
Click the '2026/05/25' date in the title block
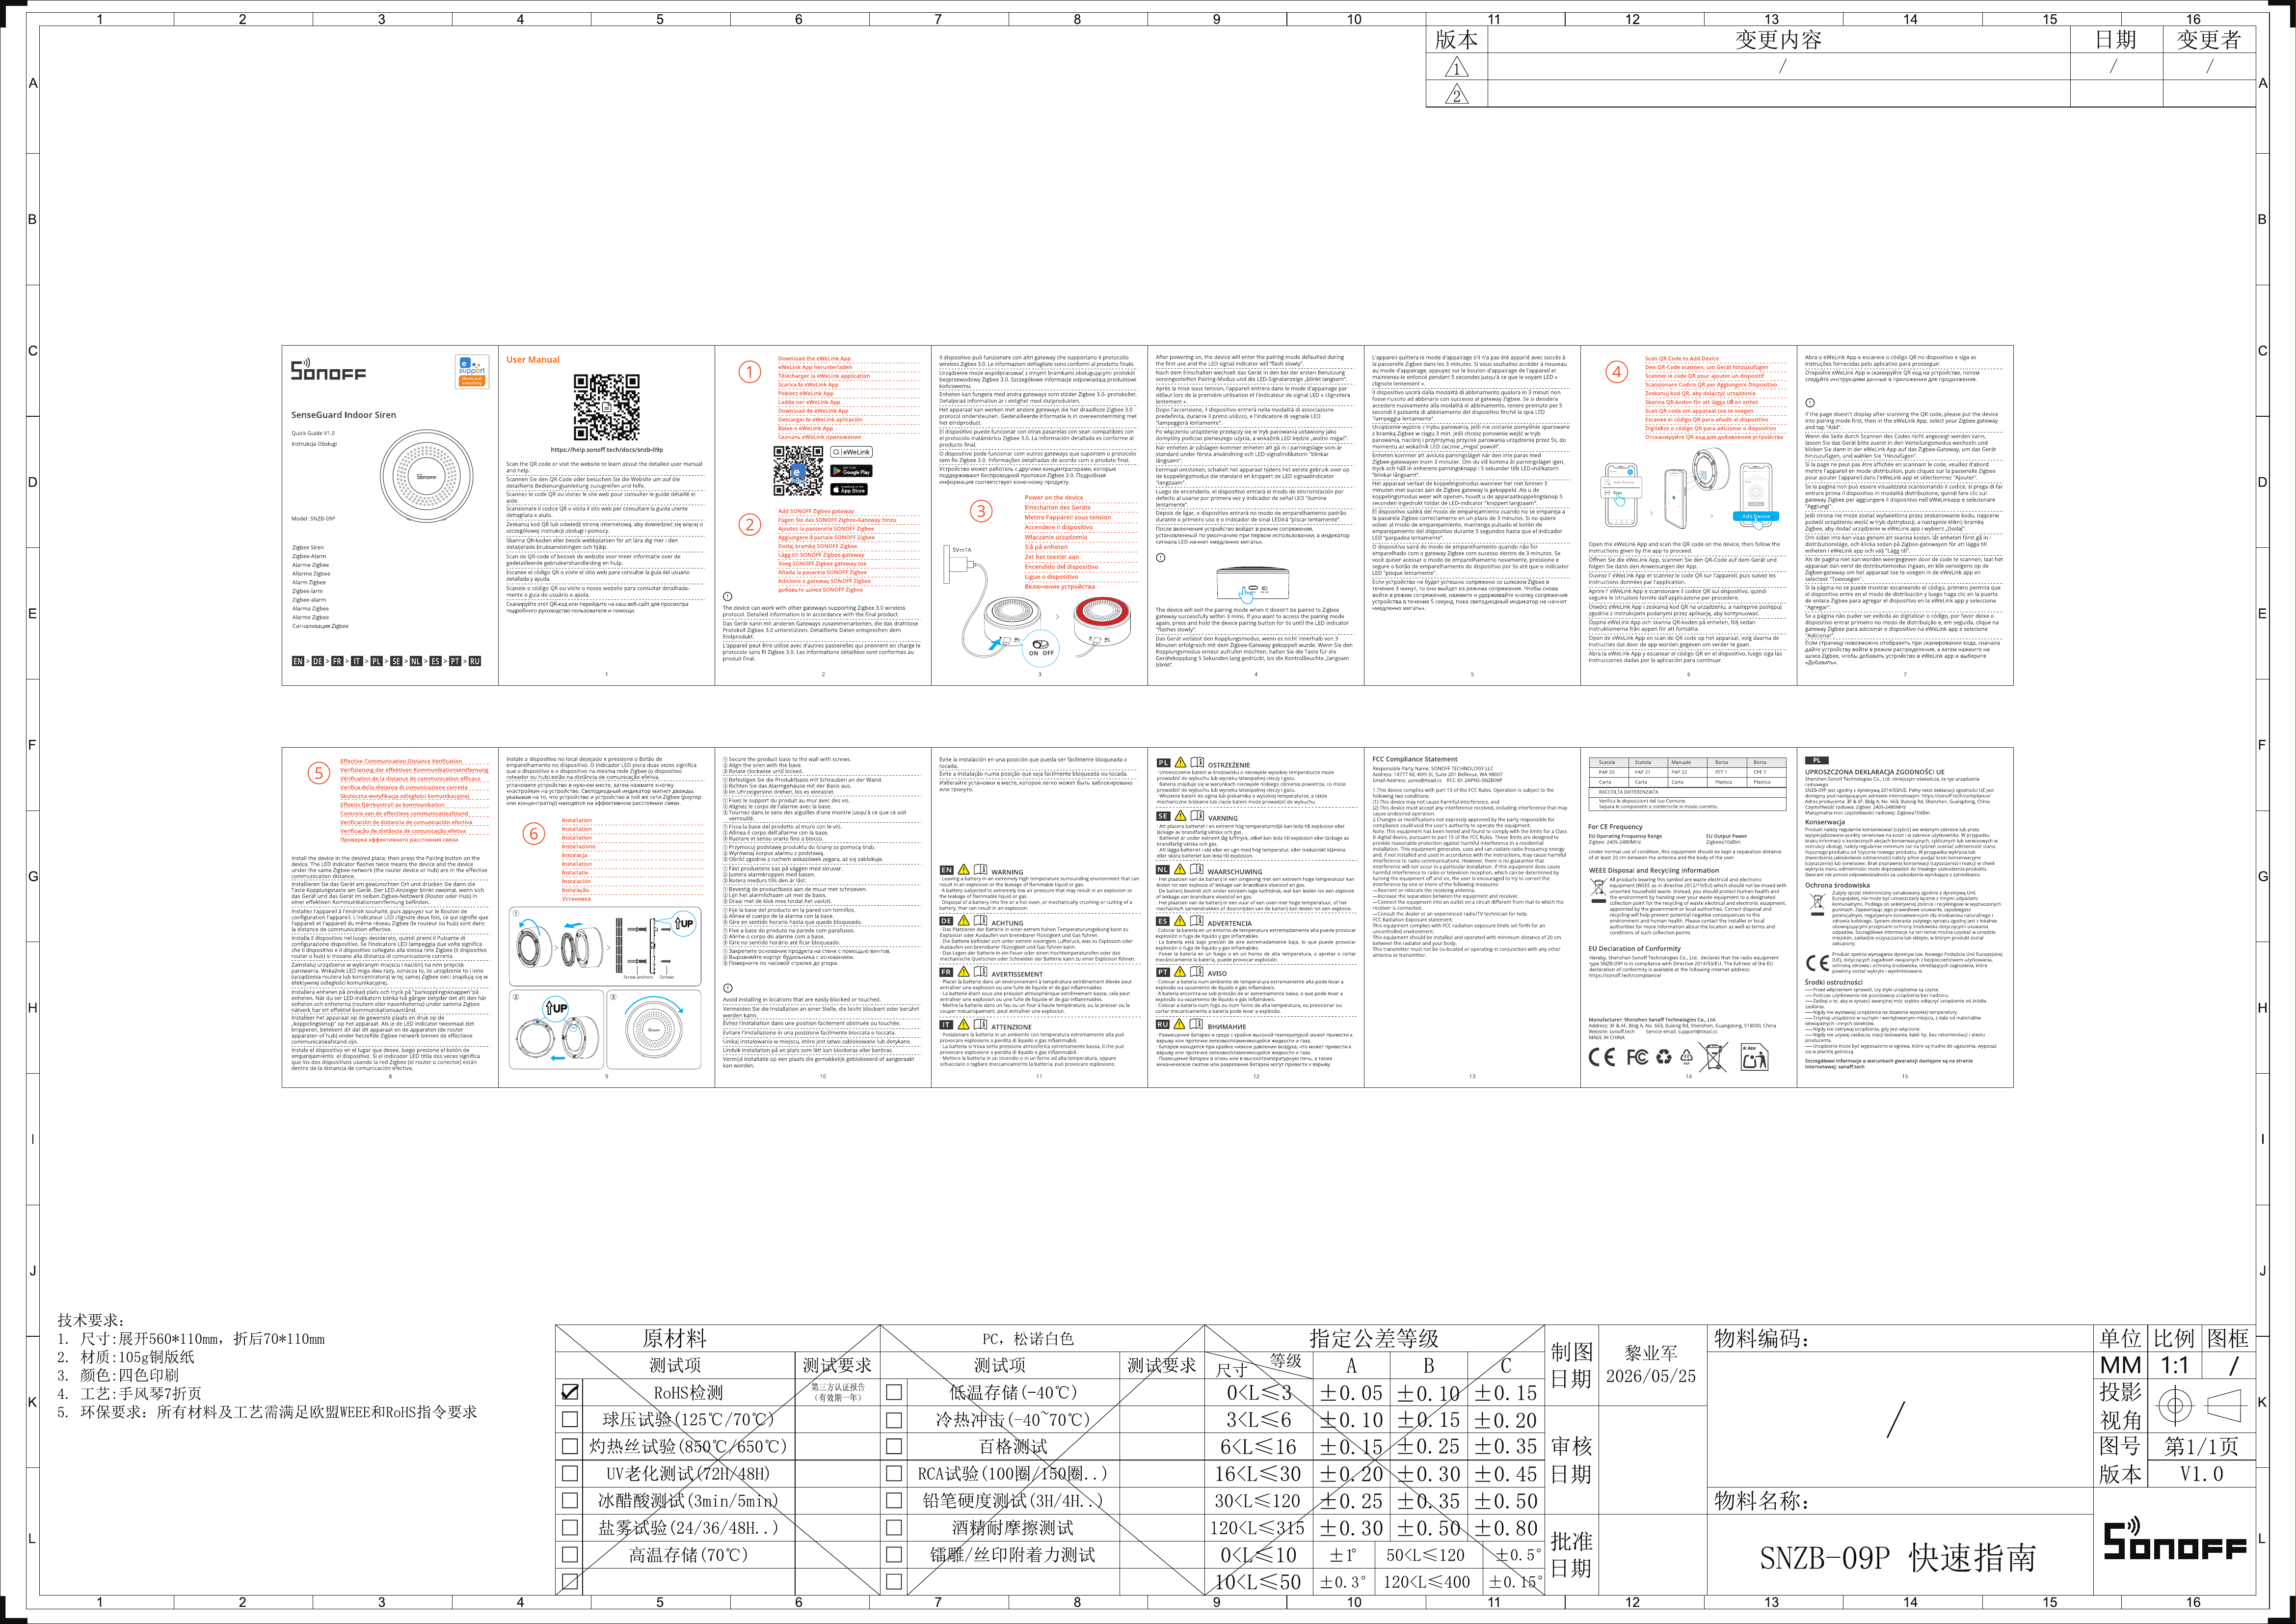click(1650, 1376)
